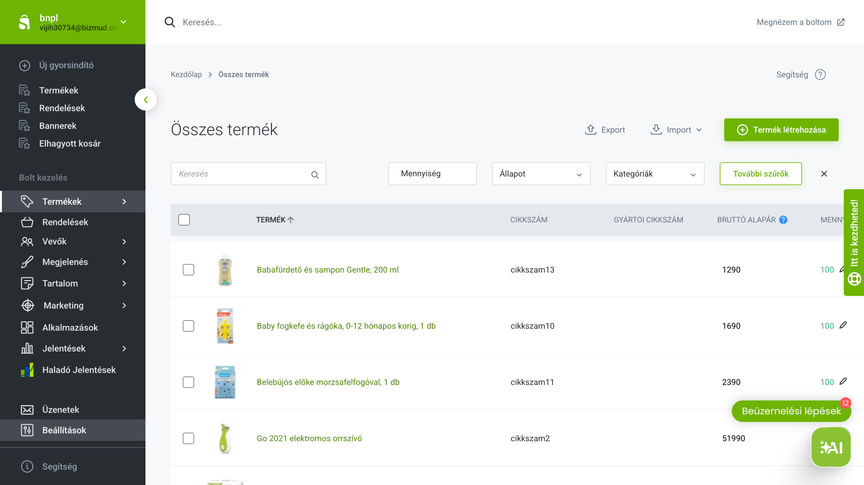Click the Belebújós előke product thumbnail
This screenshot has height=485, width=864.
[225, 382]
